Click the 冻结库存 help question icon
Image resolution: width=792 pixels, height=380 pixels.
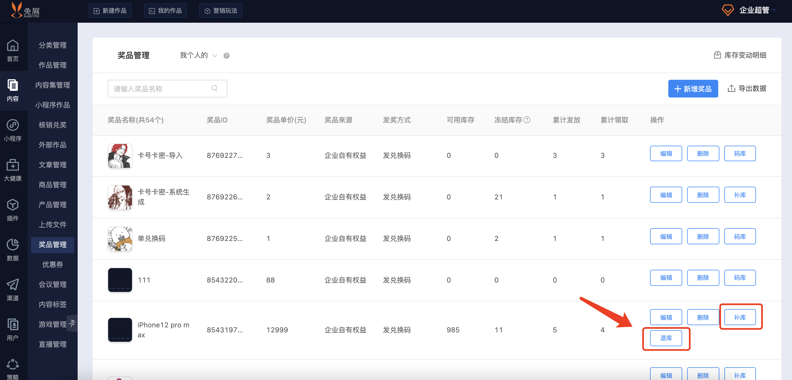pyautogui.click(x=527, y=120)
